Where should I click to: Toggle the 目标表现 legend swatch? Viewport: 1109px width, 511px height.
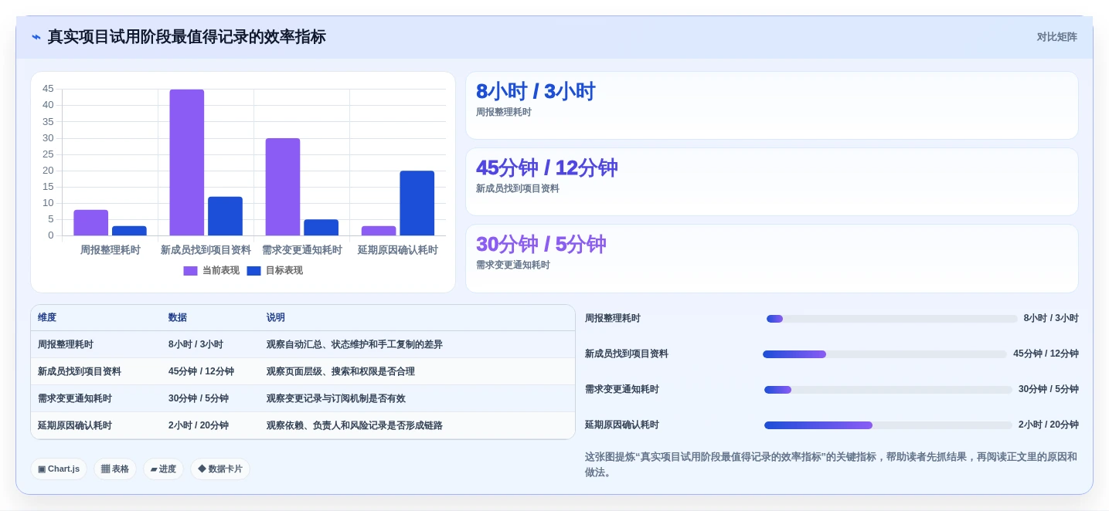point(253,271)
